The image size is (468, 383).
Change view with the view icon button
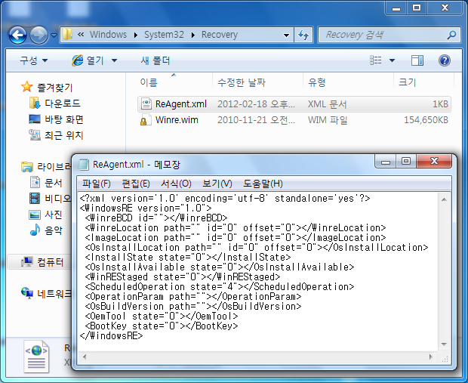(376, 60)
